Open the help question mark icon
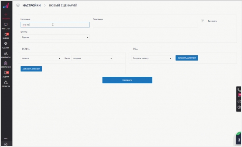Screen dimensions: 242x147 pos(239,107)
